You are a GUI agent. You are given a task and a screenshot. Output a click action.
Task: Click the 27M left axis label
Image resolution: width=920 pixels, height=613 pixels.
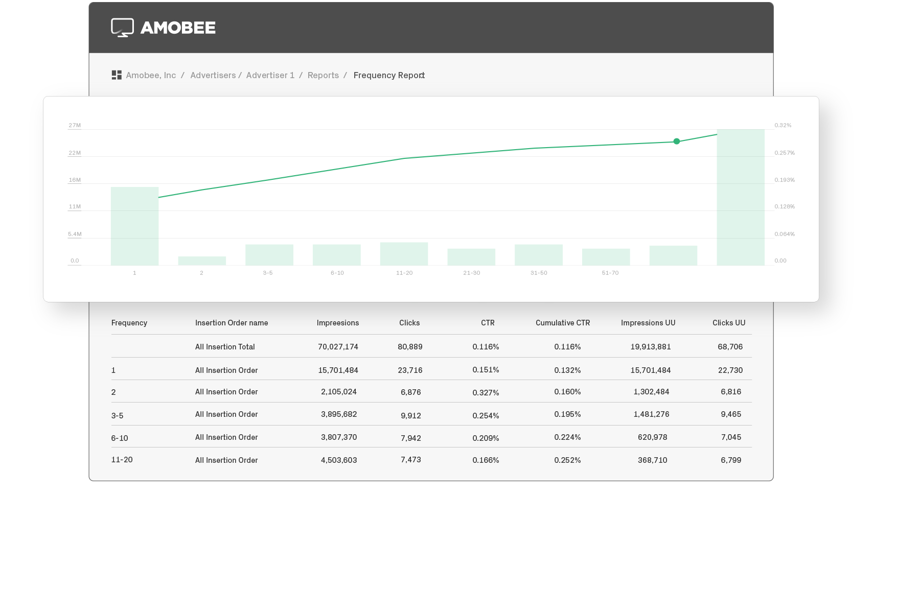coord(75,125)
